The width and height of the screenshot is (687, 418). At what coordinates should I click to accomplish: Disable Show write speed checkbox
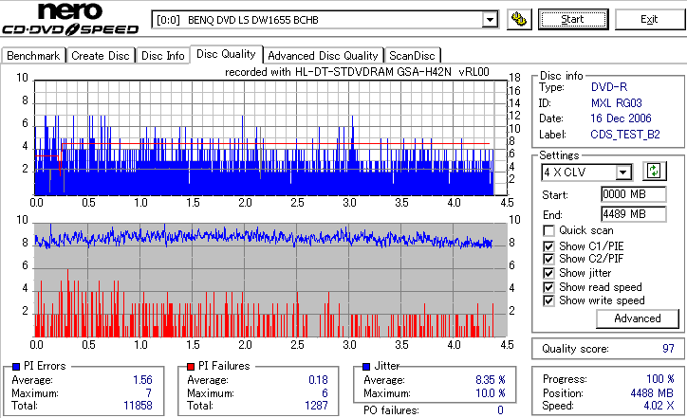[x=548, y=300]
